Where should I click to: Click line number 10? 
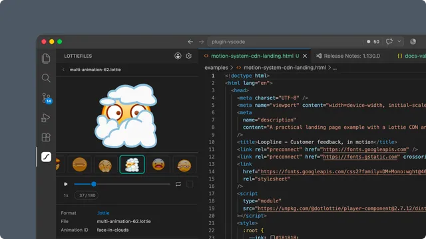pyautogui.click(x=212, y=142)
